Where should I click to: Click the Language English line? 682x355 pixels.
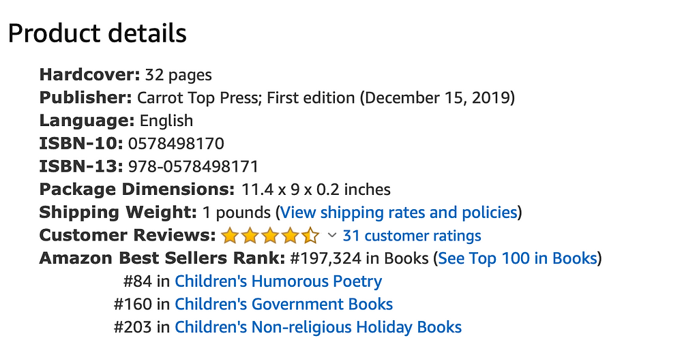(x=116, y=121)
